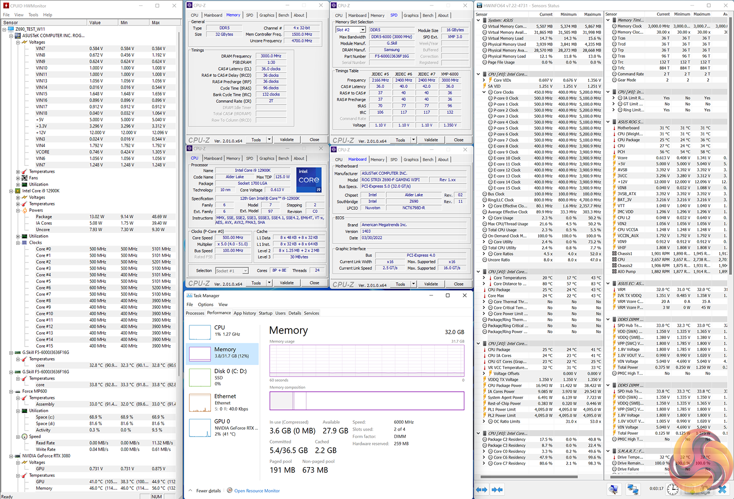Click HWiNFO networked computers icon
Screen dimensions: 734x499
click(633, 490)
